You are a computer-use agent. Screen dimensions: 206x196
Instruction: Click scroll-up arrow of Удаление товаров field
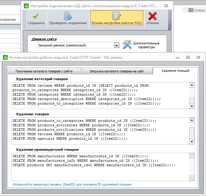click(192, 120)
